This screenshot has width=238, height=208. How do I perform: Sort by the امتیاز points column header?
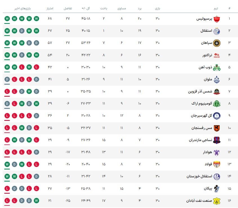pyautogui.click(x=50, y=8)
